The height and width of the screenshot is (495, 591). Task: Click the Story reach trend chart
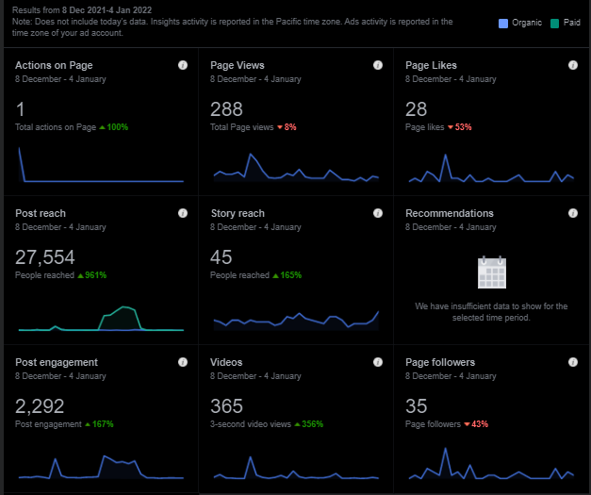coord(295,320)
